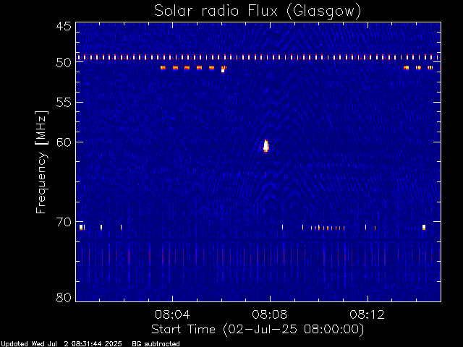463x347 pixels.
Task: Click the bright burst near 60 MHz
Action: (x=266, y=146)
